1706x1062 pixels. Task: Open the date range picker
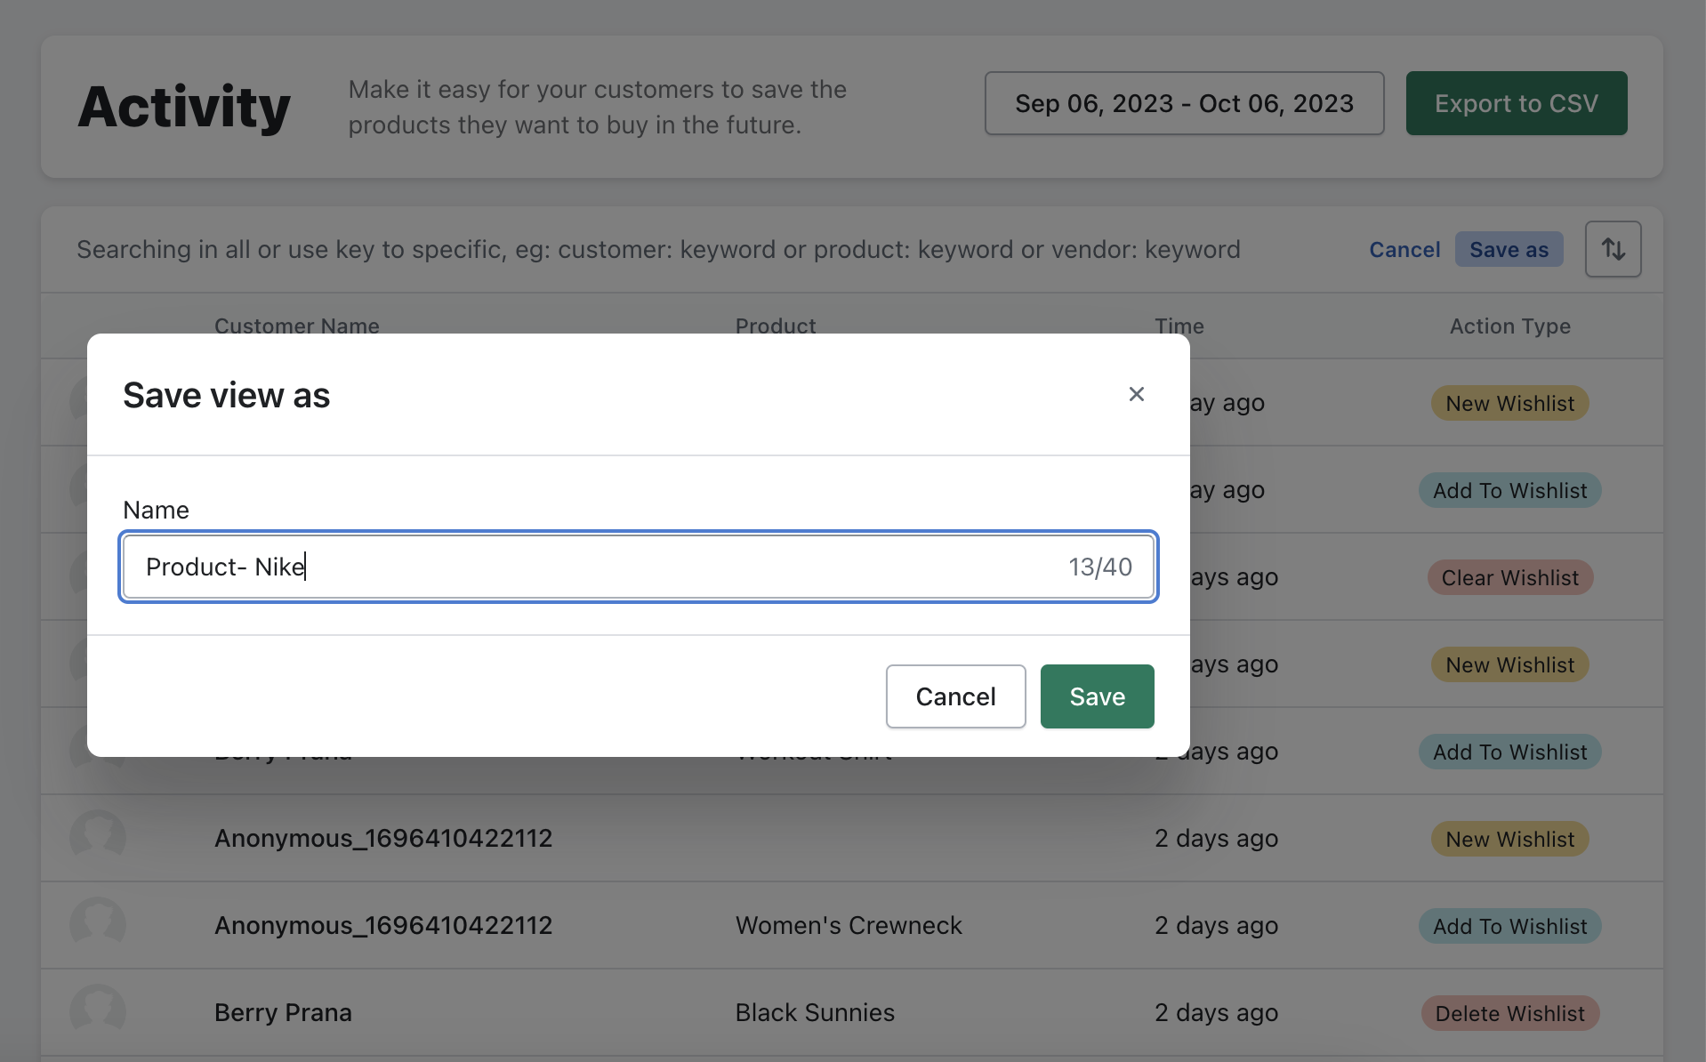1183,104
